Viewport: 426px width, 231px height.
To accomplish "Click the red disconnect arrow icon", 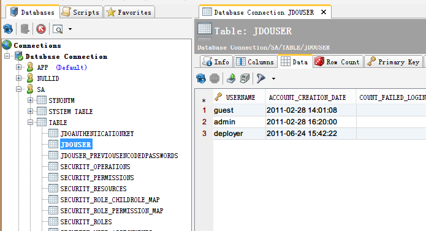I will (41, 29).
